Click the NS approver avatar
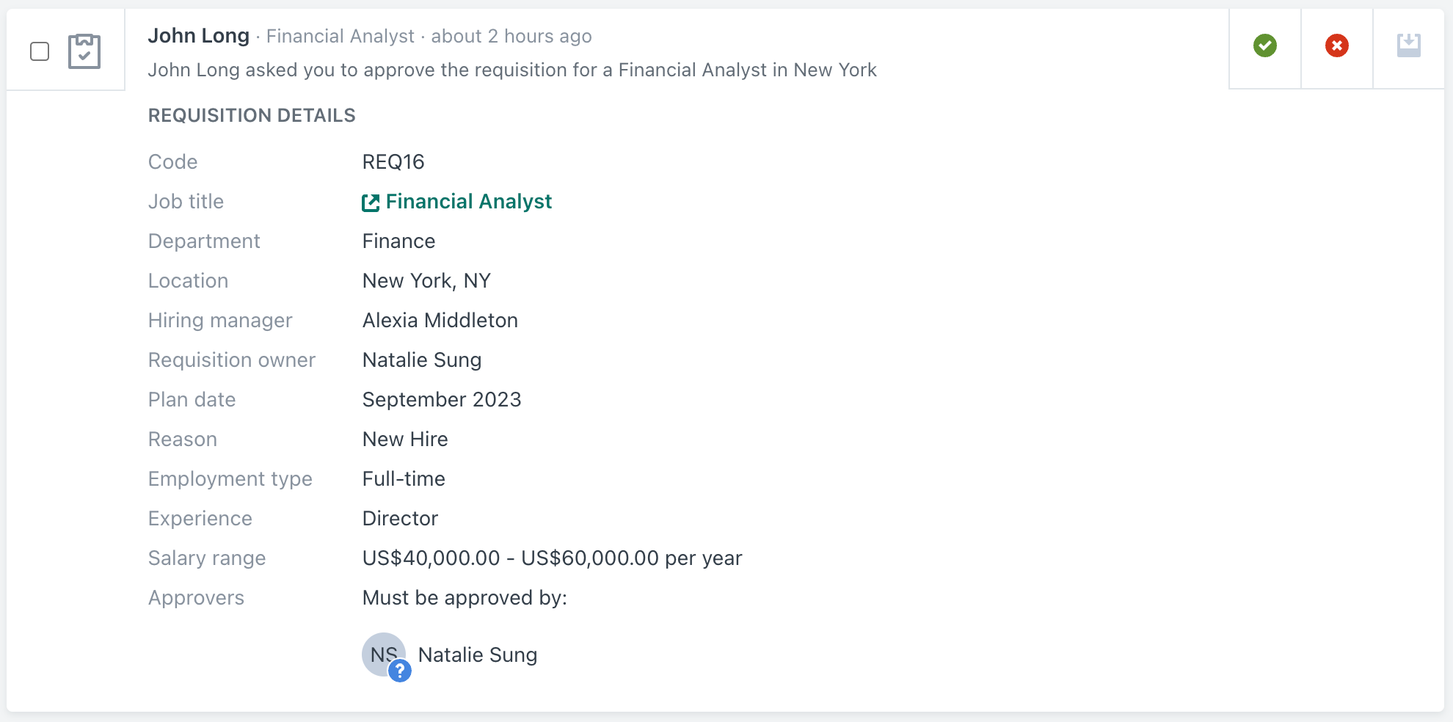This screenshot has height=722, width=1453. [x=382, y=653]
